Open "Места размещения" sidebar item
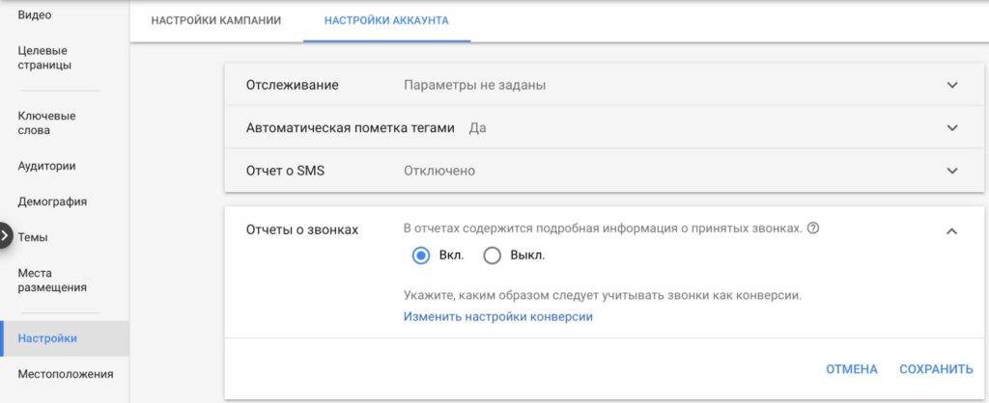Image resolution: width=989 pixels, height=403 pixels. click(x=52, y=280)
